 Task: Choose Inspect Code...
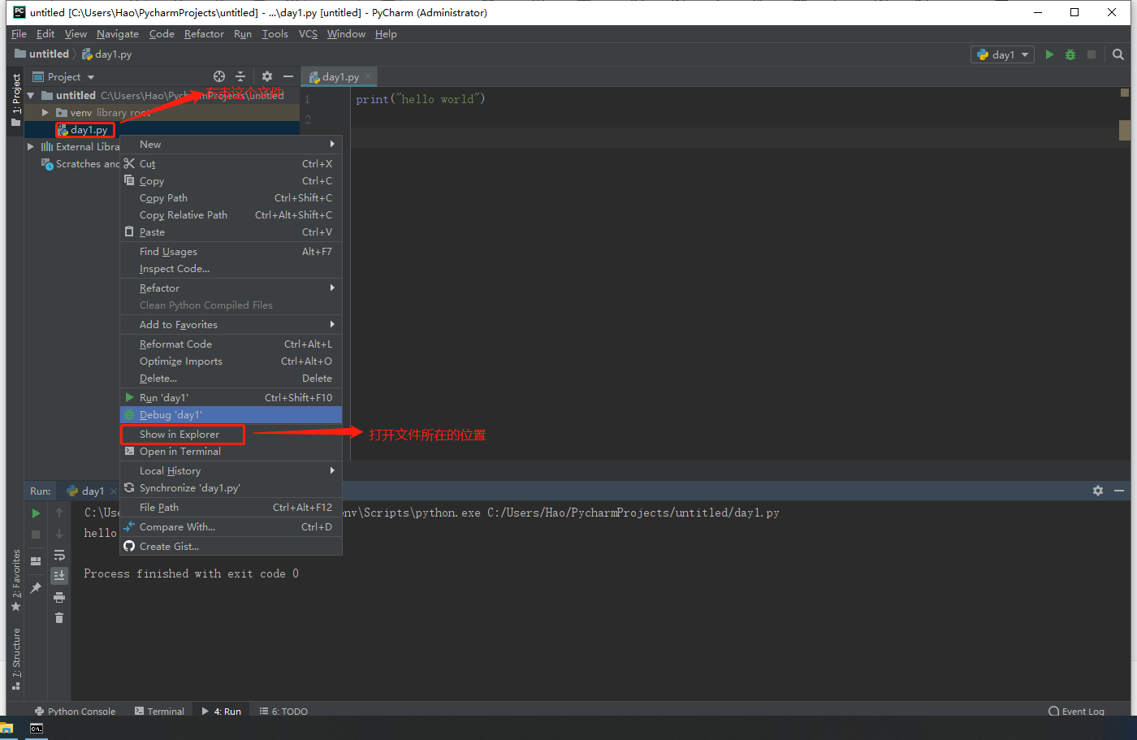tap(231, 269)
